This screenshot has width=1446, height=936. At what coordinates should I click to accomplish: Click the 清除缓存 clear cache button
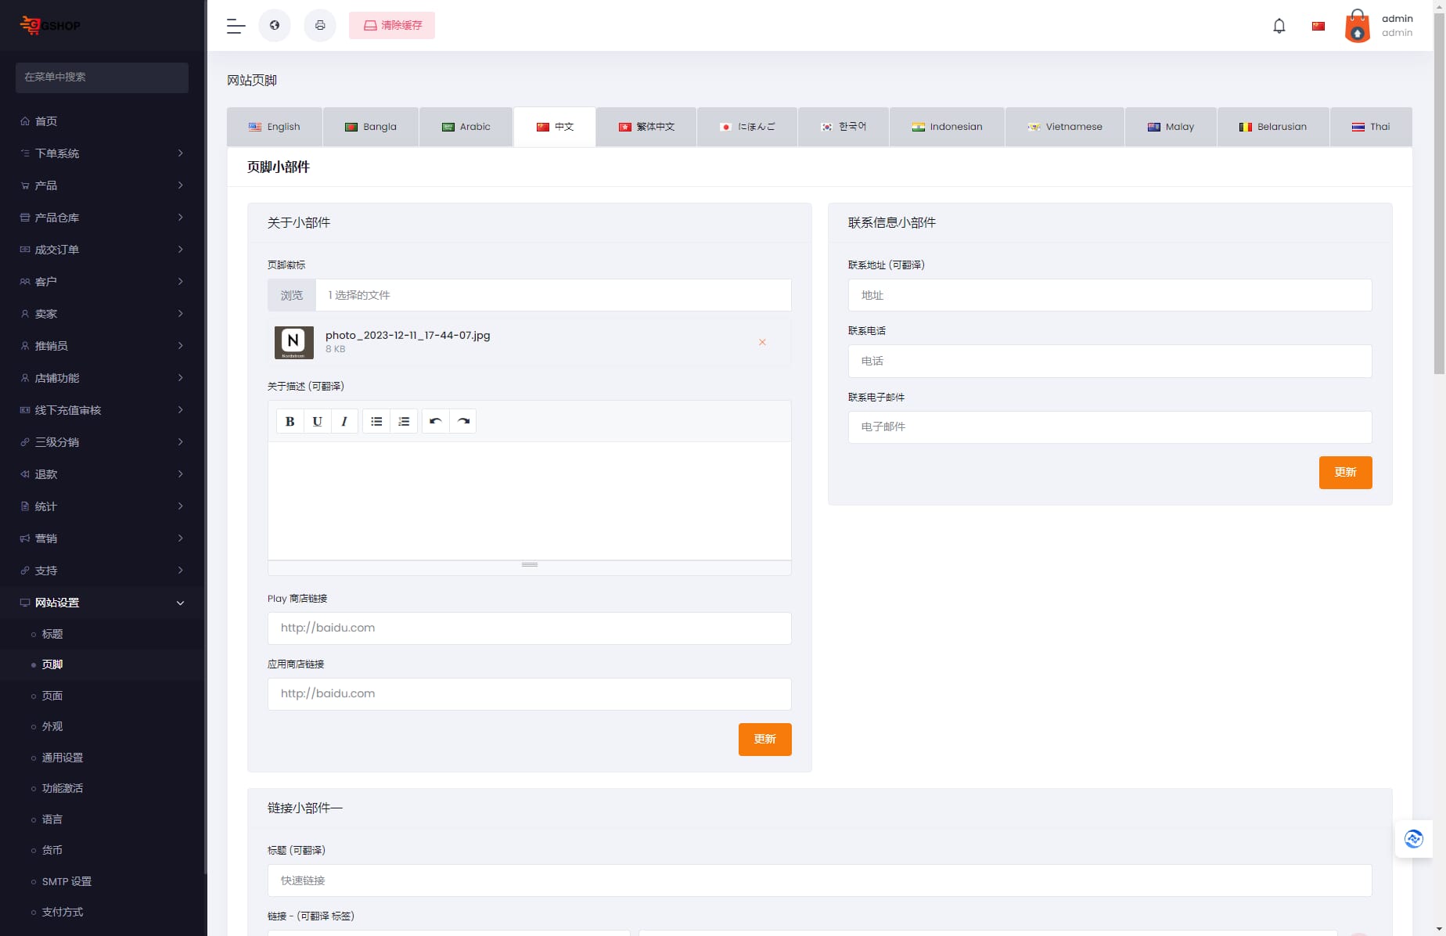click(392, 26)
